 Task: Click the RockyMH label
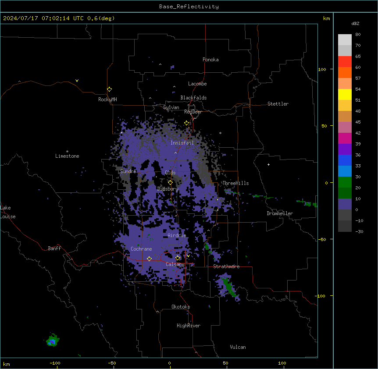pos(107,99)
